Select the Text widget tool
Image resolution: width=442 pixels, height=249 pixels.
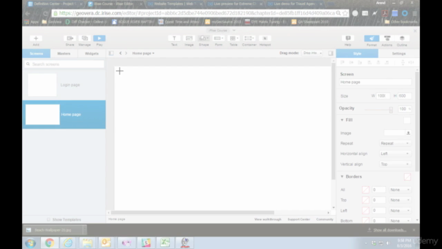tap(174, 39)
